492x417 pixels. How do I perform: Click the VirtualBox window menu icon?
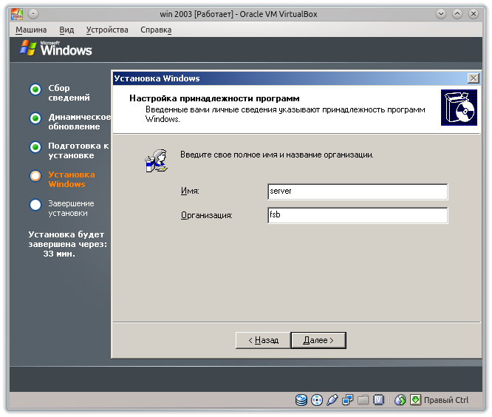coord(17,14)
